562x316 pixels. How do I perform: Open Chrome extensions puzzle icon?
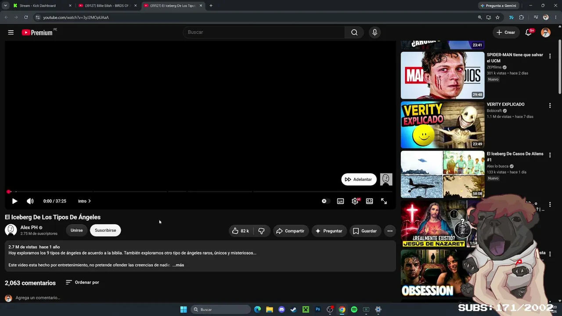pyautogui.click(x=522, y=18)
